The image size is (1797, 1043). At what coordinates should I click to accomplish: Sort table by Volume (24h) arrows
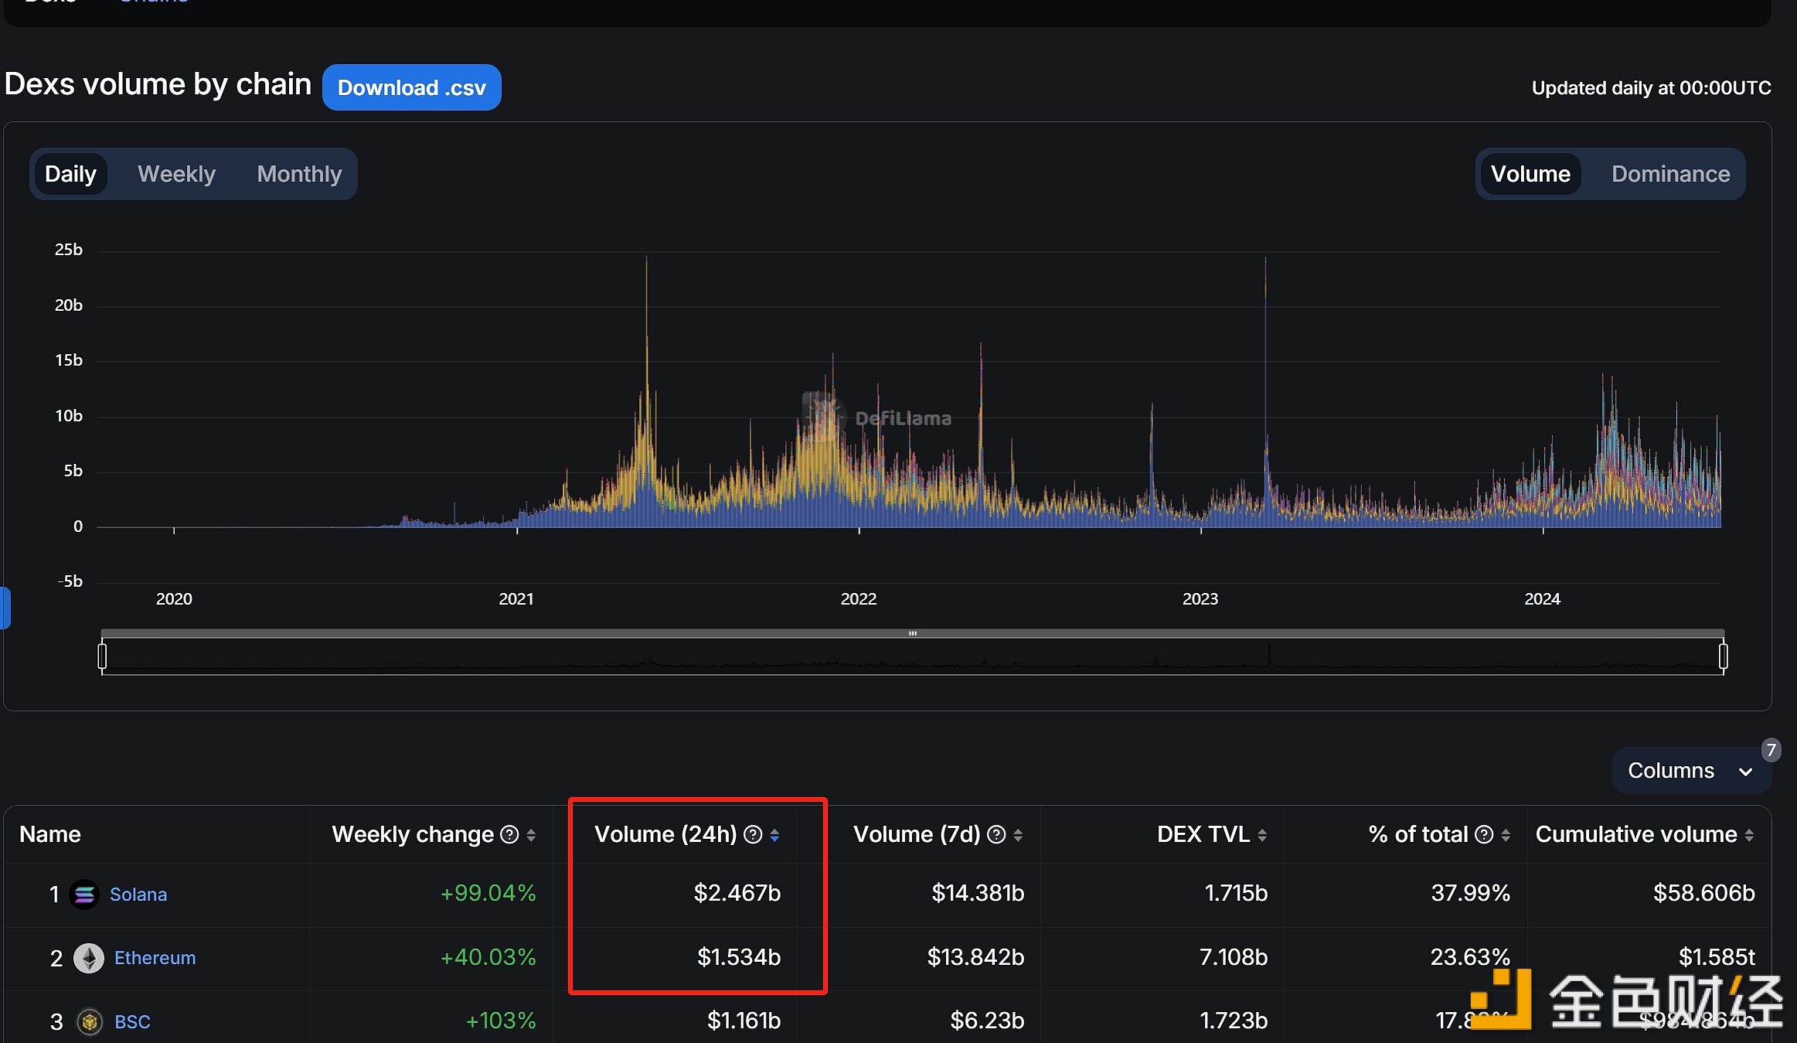point(774,835)
